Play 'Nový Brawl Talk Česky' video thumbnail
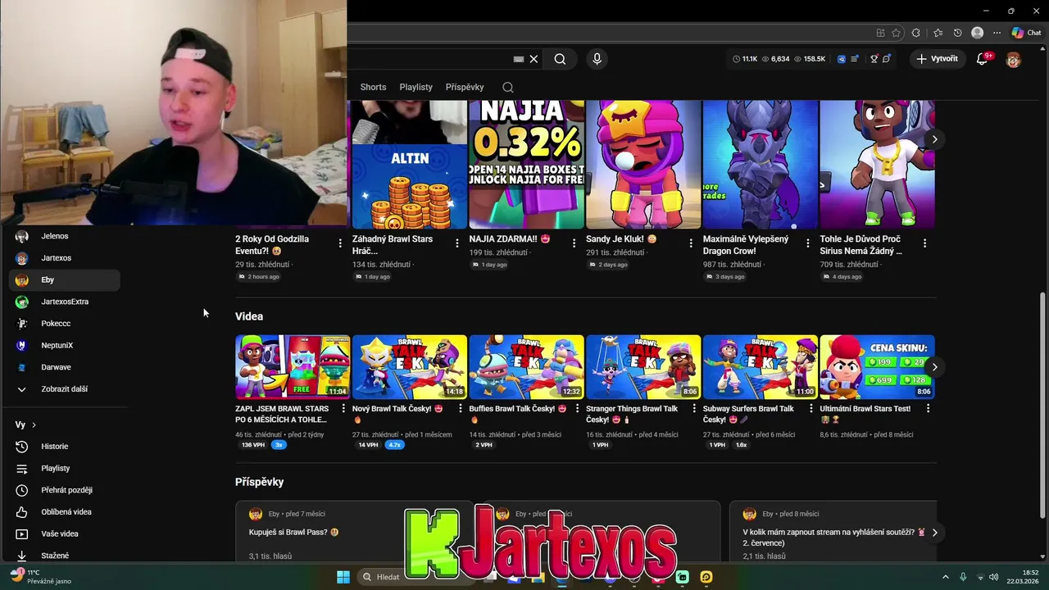This screenshot has height=590, width=1049. pyautogui.click(x=410, y=366)
